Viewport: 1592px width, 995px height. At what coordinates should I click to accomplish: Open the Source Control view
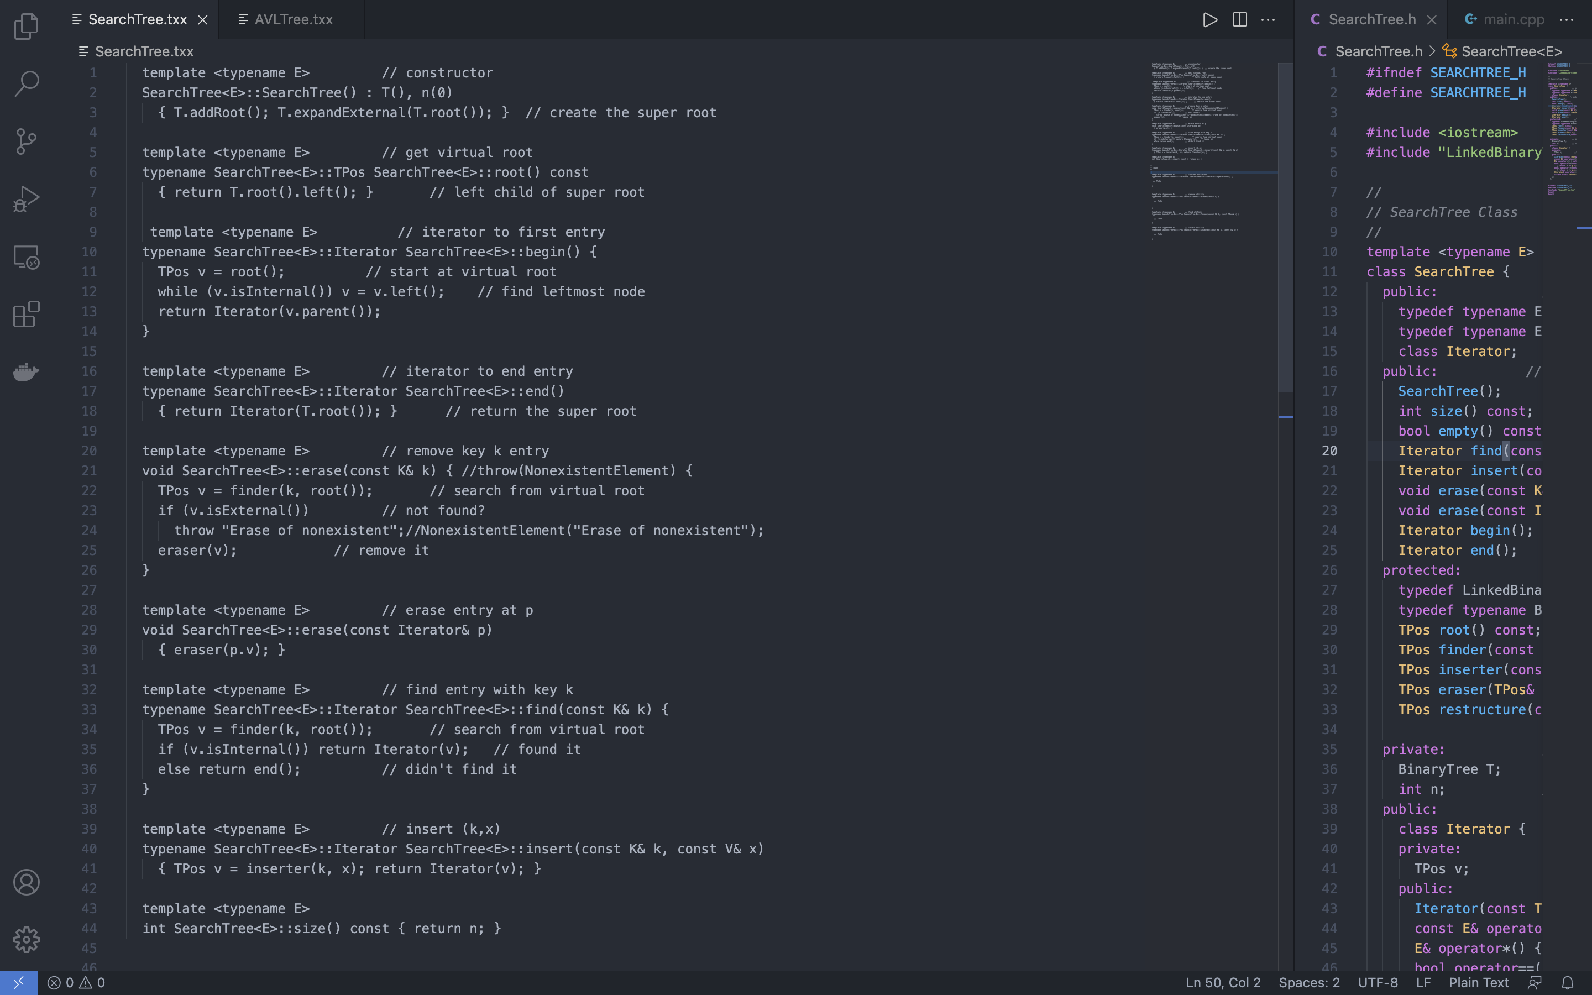pos(27,142)
